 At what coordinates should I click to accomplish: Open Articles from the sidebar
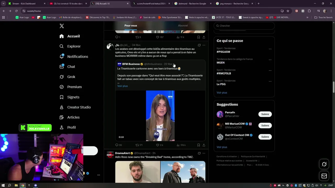point(69,118)
